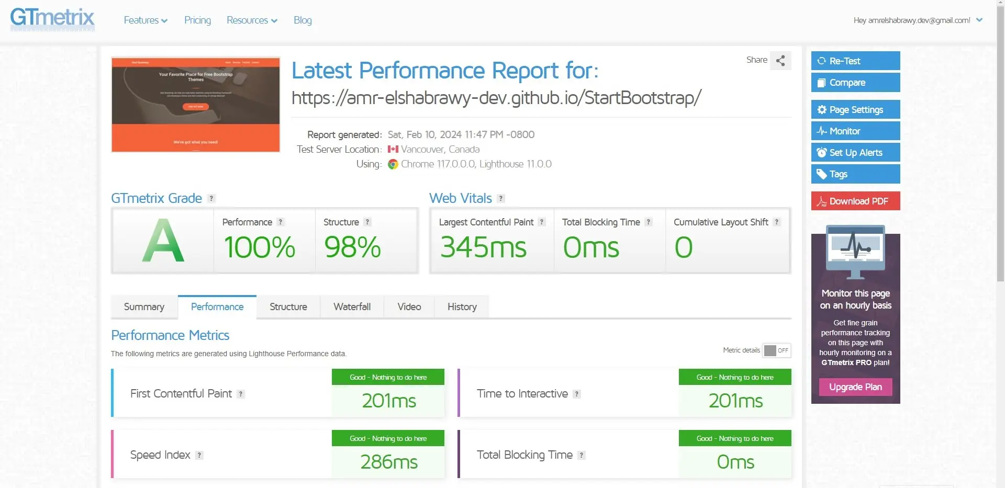Click the Tags button
The width and height of the screenshot is (1005, 488).
tap(855, 174)
